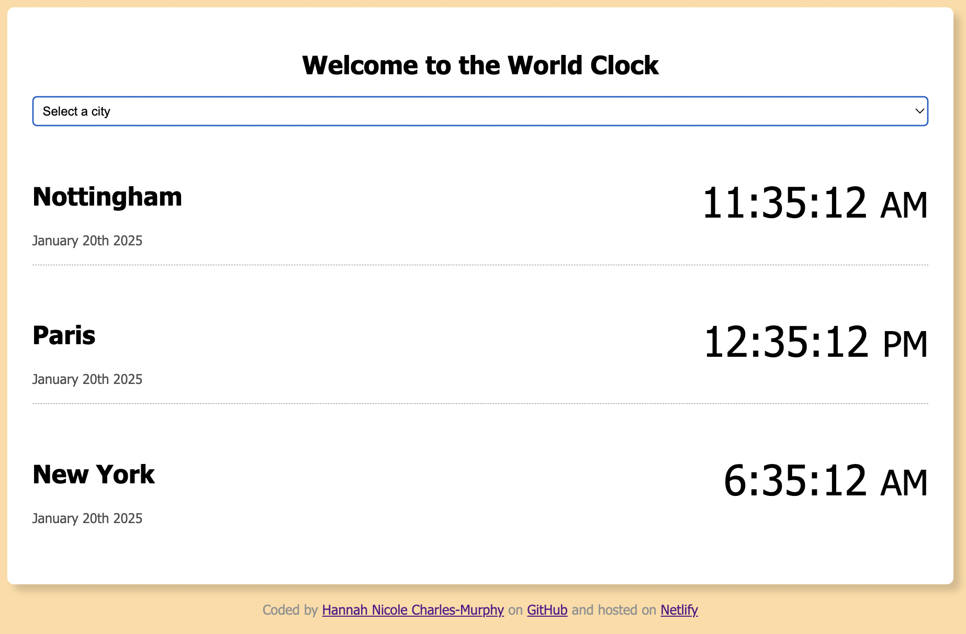Visit the Netlify hosting link
Image resolution: width=966 pixels, height=634 pixels.
pyautogui.click(x=678, y=610)
